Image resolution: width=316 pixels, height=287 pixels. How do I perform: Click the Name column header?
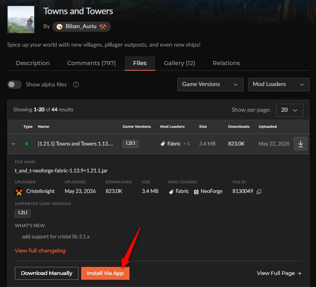(43, 127)
